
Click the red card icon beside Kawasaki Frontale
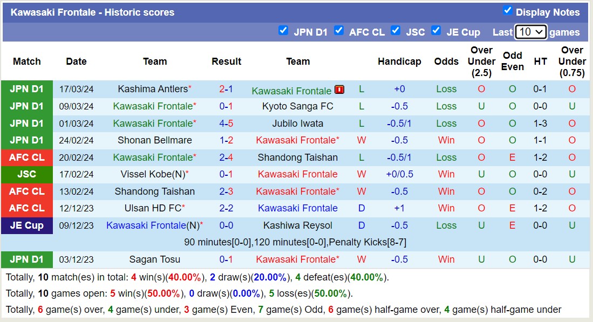[339, 89]
